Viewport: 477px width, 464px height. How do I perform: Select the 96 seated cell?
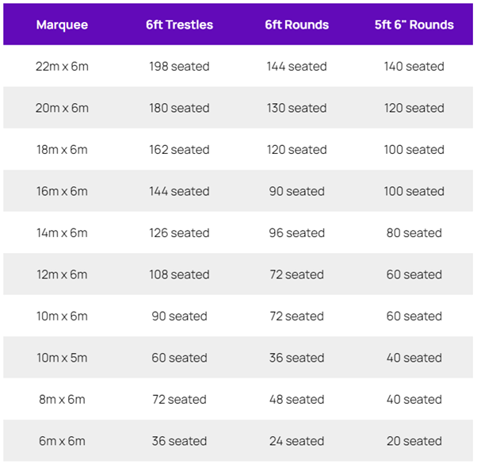(x=296, y=233)
